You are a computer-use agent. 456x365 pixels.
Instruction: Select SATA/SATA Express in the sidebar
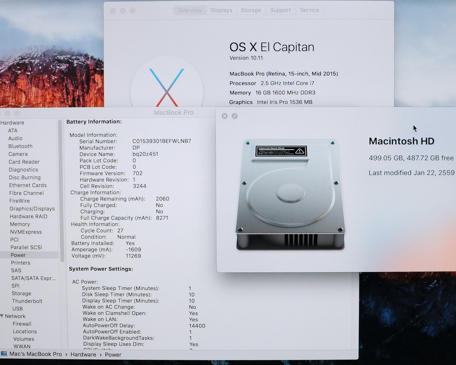click(x=33, y=278)
